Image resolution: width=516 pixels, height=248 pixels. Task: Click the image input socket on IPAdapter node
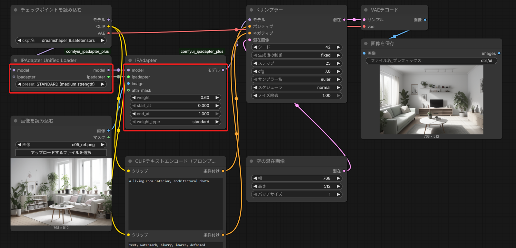point(128,84)
